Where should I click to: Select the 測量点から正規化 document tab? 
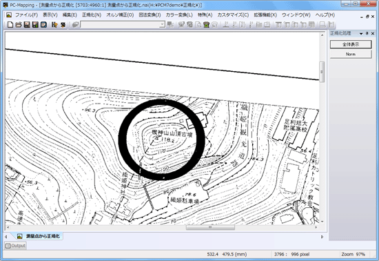click(x=39, y=236)
